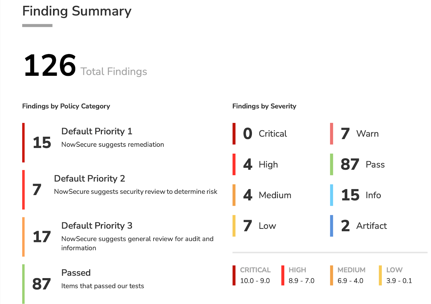Click the LOW legend entry 3.9 - 0.1

tap(399, 281)
